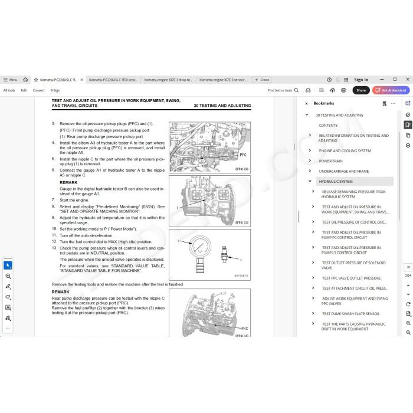The width and height of the screenshot is (413, 413).
Task: Click the headphones Read Aloud icon
Action: coord(308,90)
